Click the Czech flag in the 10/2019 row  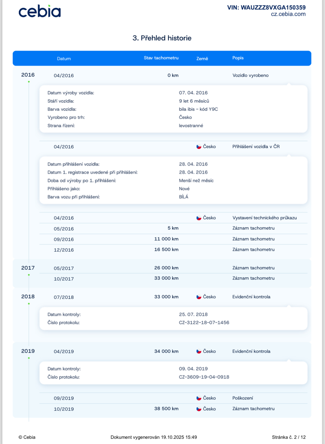point(199,409)
